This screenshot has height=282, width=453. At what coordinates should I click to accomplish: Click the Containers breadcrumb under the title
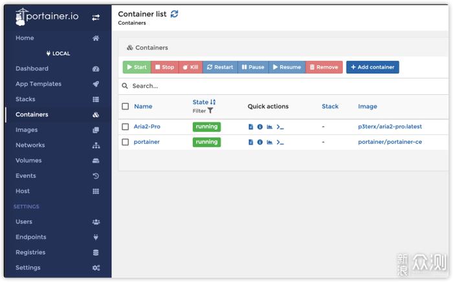(132, 23)
